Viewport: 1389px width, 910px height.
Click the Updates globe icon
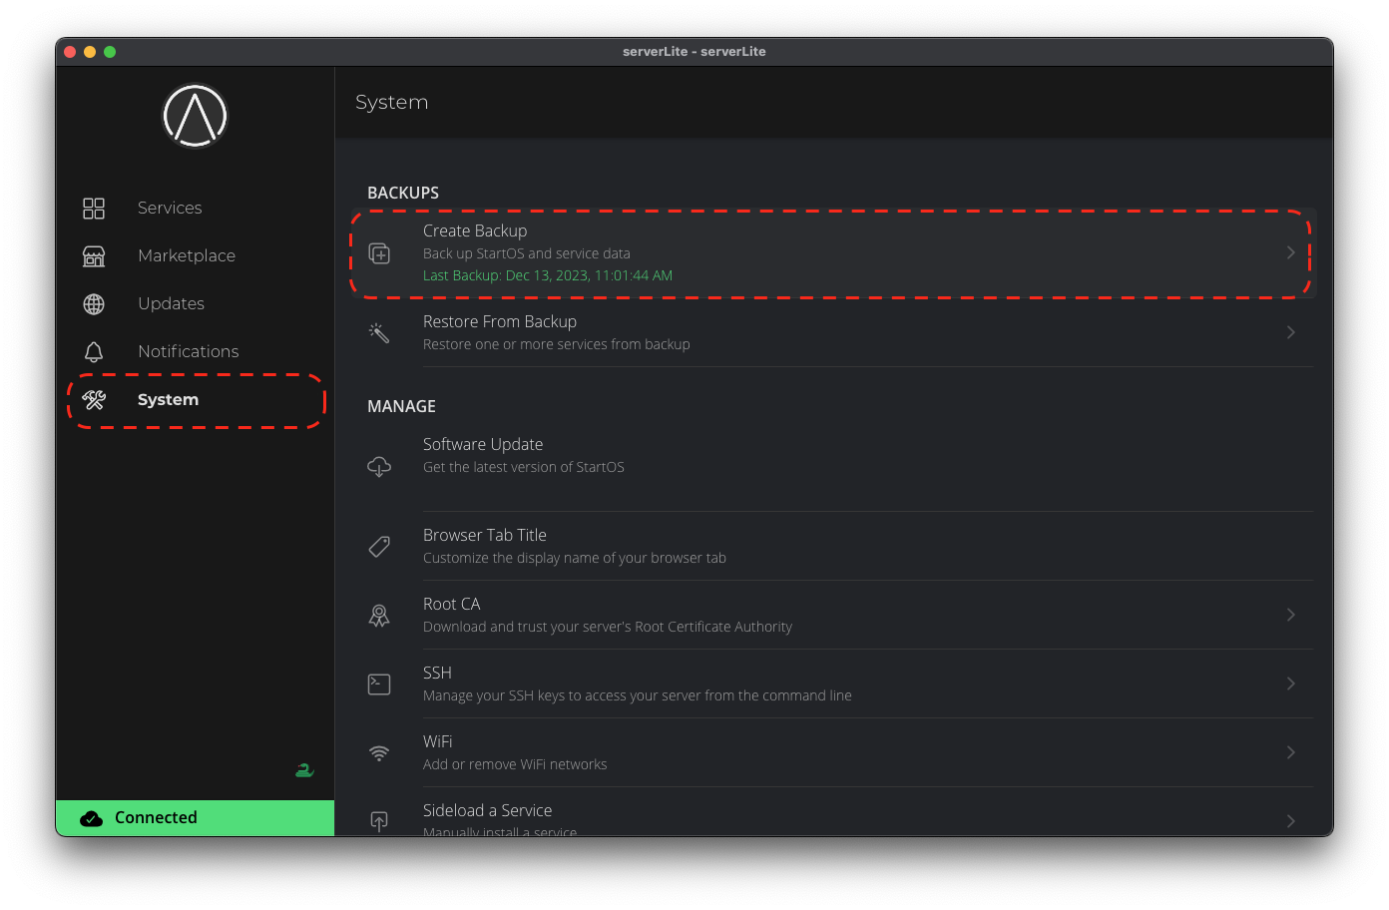click(x=94, y=304)
